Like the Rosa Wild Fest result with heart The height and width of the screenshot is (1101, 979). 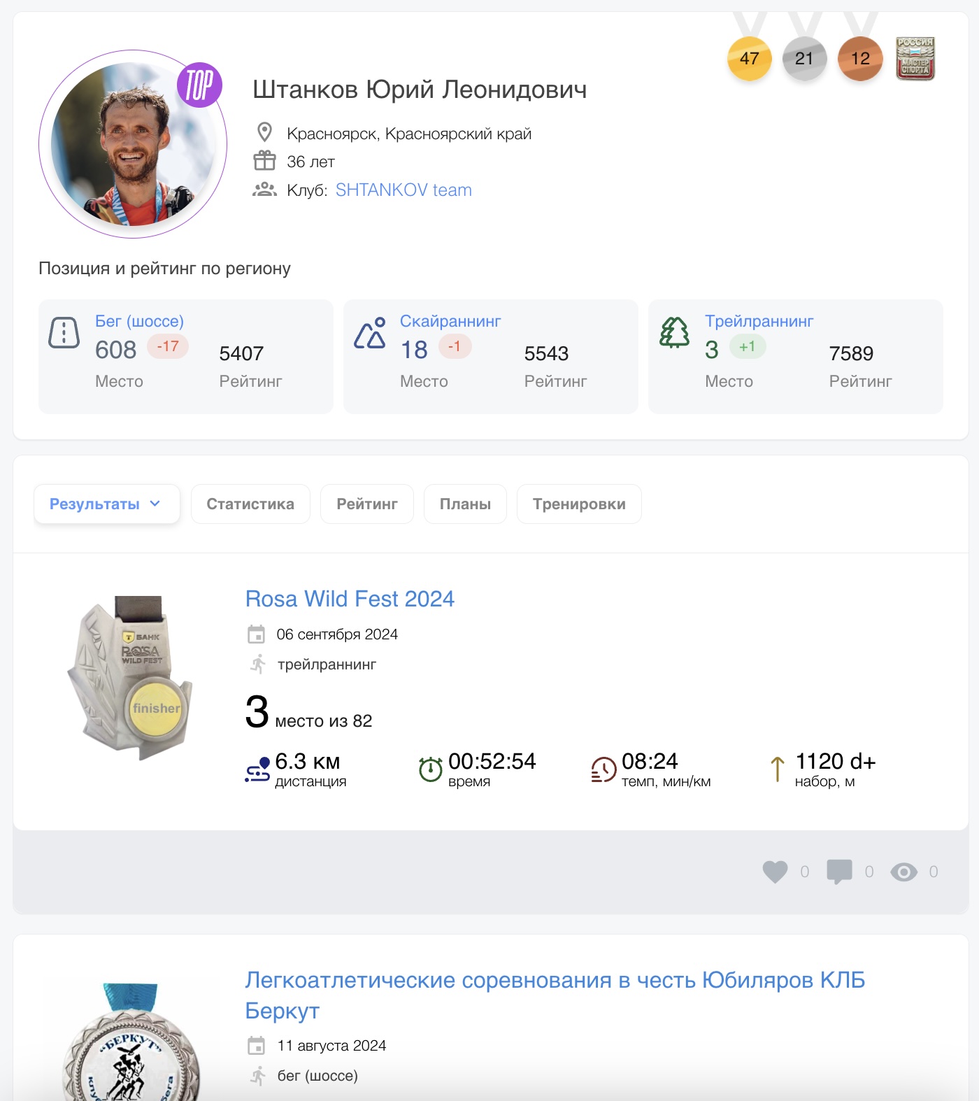tap(775, 872)
